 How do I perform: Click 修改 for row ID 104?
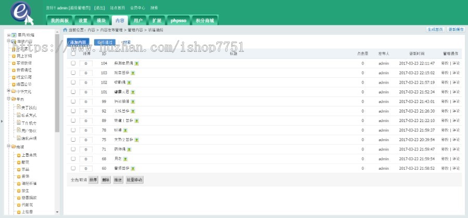445,63
